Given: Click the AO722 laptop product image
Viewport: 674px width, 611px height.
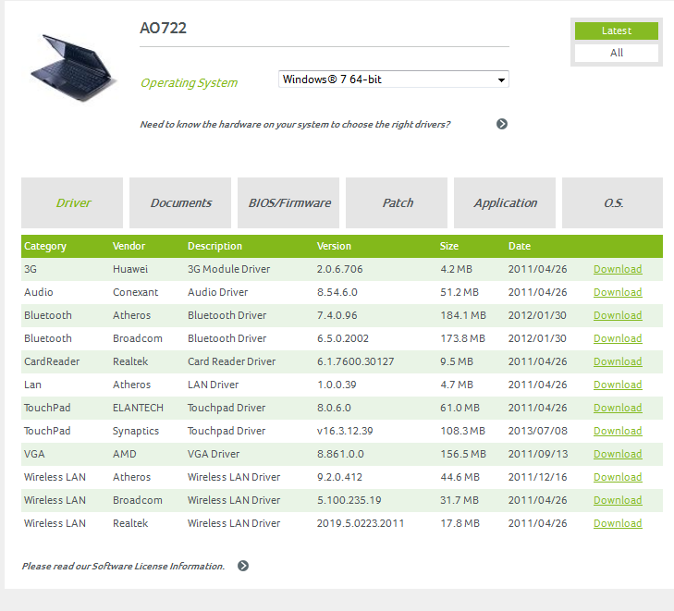Looking at the screenshot, I should (x=72, y=67).
